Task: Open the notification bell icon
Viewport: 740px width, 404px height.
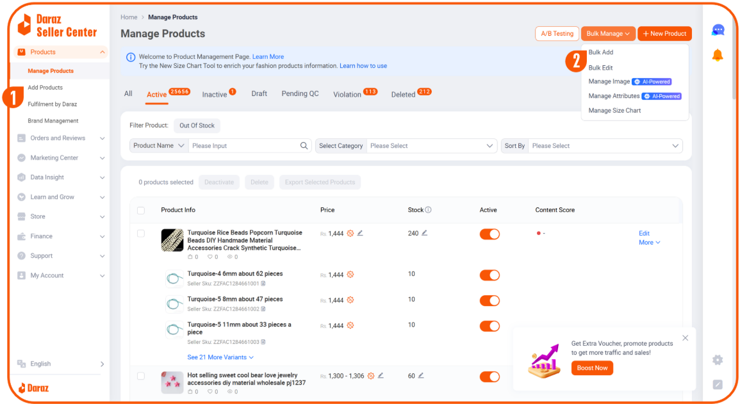Action: point(718,56)
